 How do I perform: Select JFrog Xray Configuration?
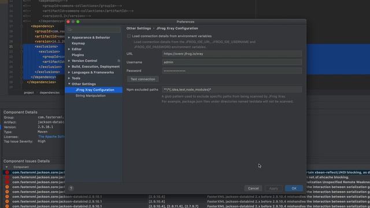click(x=94, y=90)
